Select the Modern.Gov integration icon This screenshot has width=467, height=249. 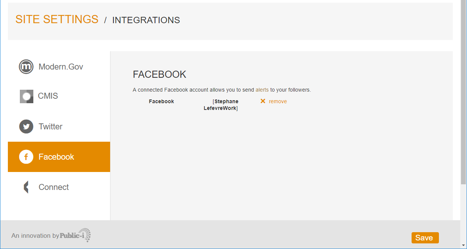point(25,67)
